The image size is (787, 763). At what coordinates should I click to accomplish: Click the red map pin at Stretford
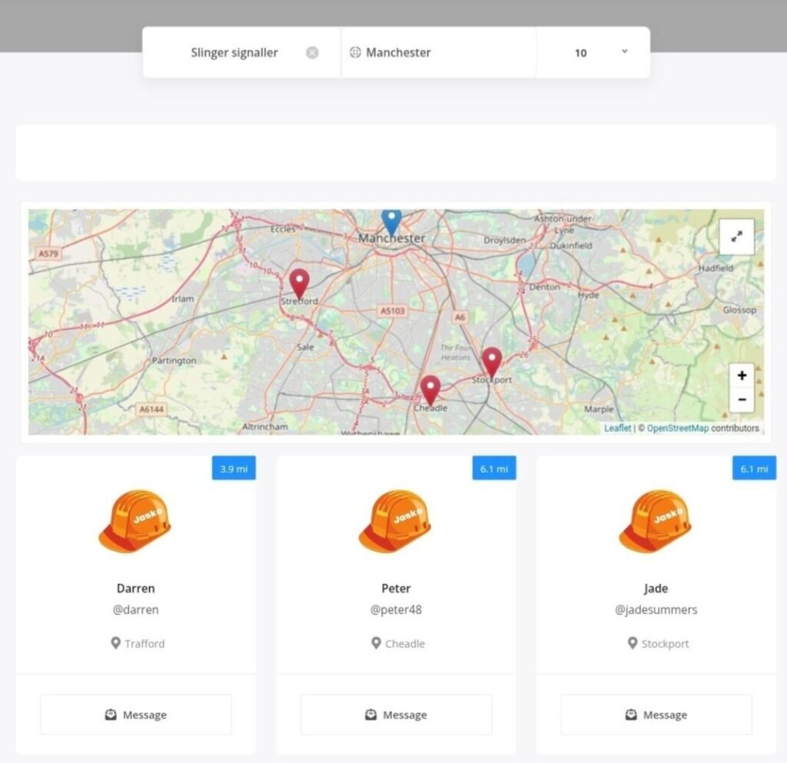(x=299, y=282)
